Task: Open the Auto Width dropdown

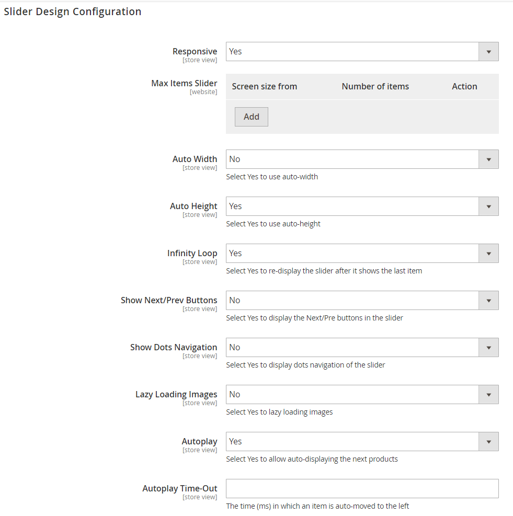Action: [352, 159]
